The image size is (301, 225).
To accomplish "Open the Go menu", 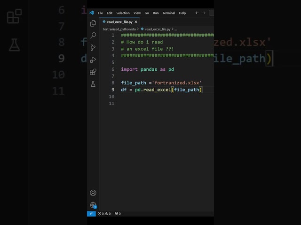I will tap(147, 13).
